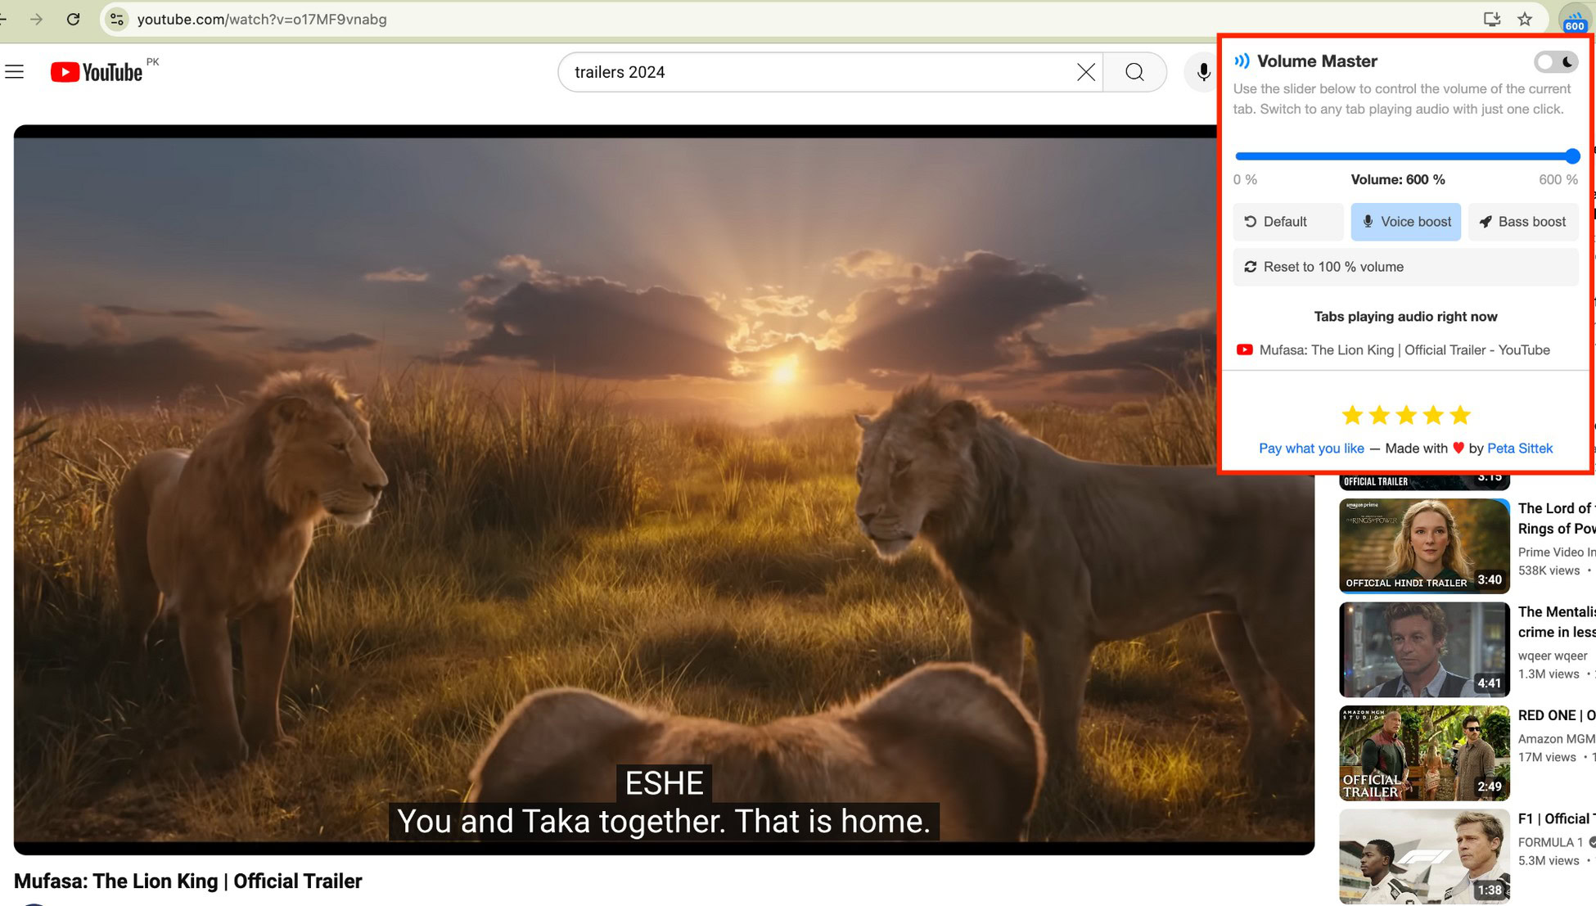Click the fifth rating star
The height and width of the screenshot is (906, 1596).
1460,415
